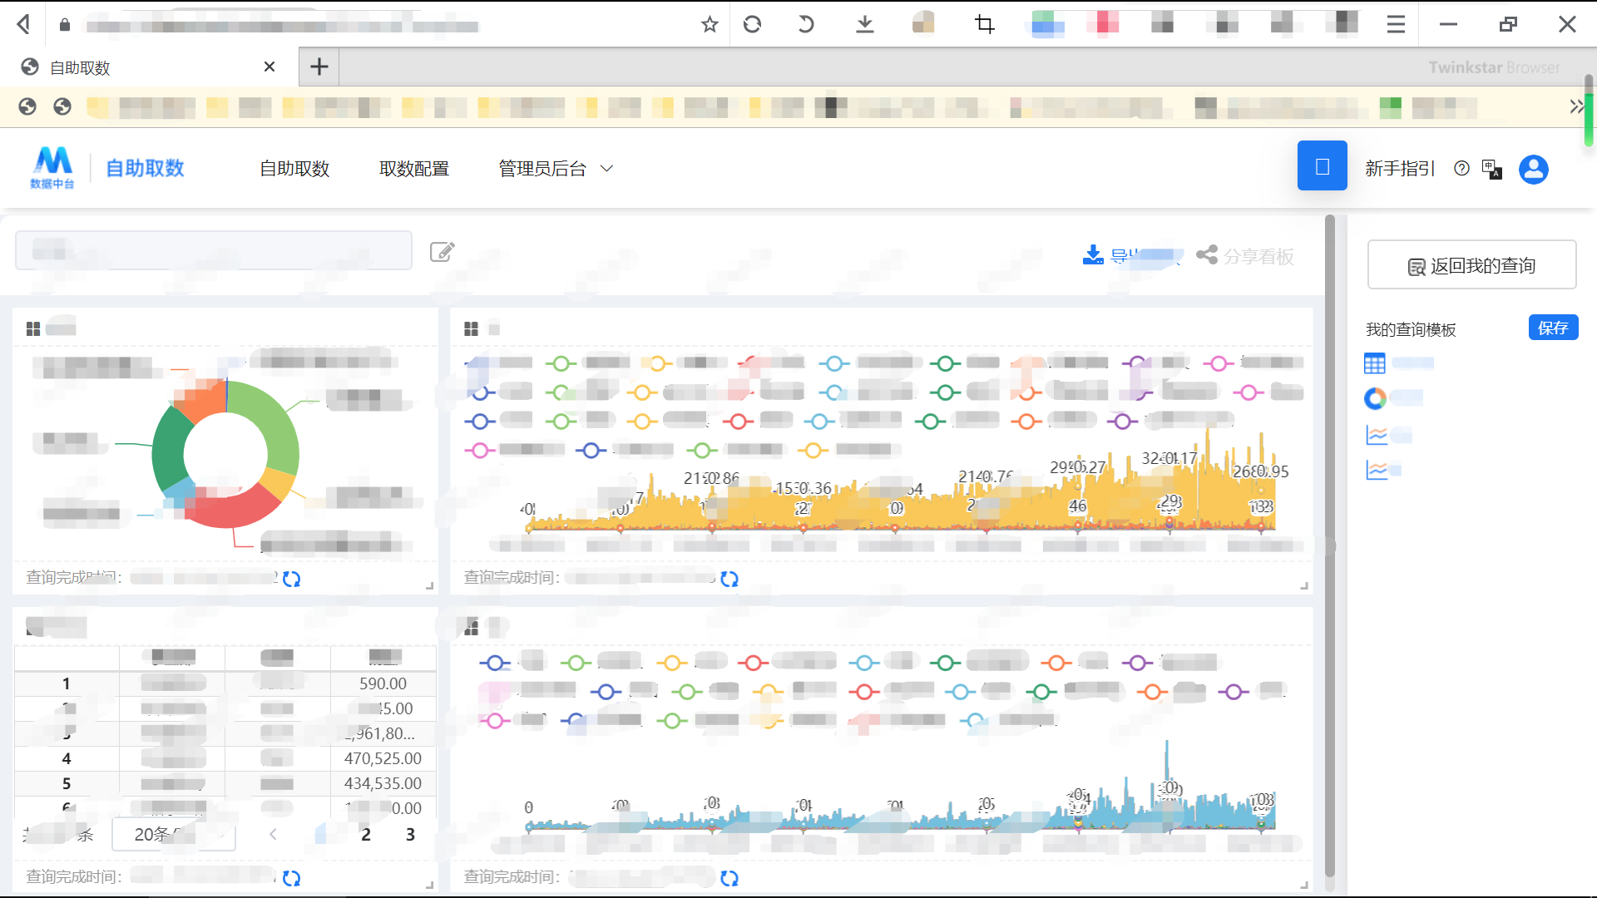Open the 新手指引 guide
The image size is (1597, 898).
click(x=1400, y=169)
